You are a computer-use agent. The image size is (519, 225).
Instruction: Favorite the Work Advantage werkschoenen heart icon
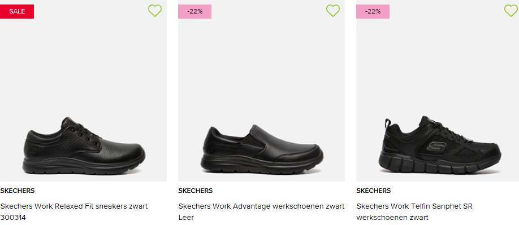333,11
